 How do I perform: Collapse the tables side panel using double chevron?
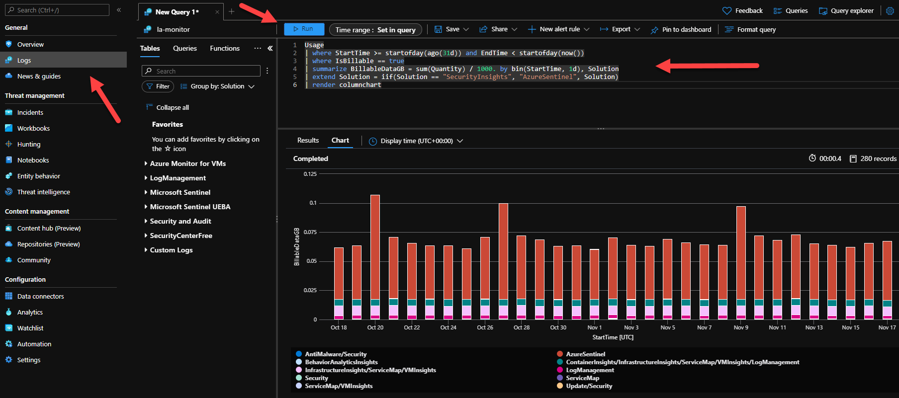(x=270, y=48)
